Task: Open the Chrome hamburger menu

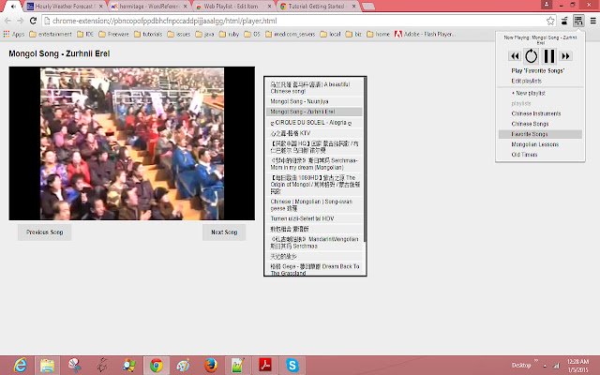Action: coord(592,21)
